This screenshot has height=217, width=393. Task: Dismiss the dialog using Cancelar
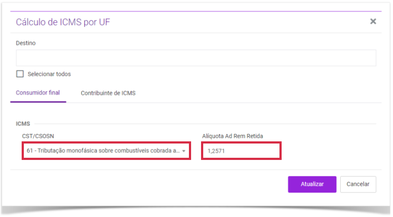358,184
